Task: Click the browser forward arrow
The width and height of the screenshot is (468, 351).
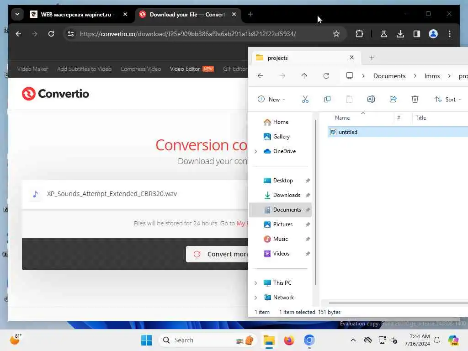Action: 35,34
